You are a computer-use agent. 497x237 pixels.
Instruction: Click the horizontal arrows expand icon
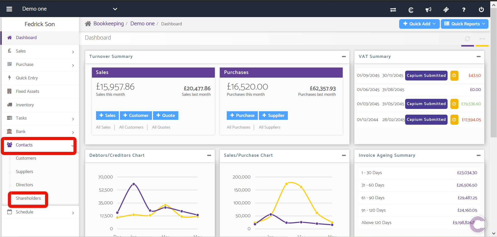tap(482, 39)
